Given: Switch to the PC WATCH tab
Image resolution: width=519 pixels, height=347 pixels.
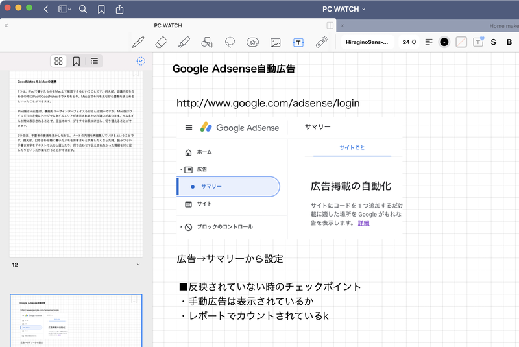Looking at the screenshot, I should point(168,25).
